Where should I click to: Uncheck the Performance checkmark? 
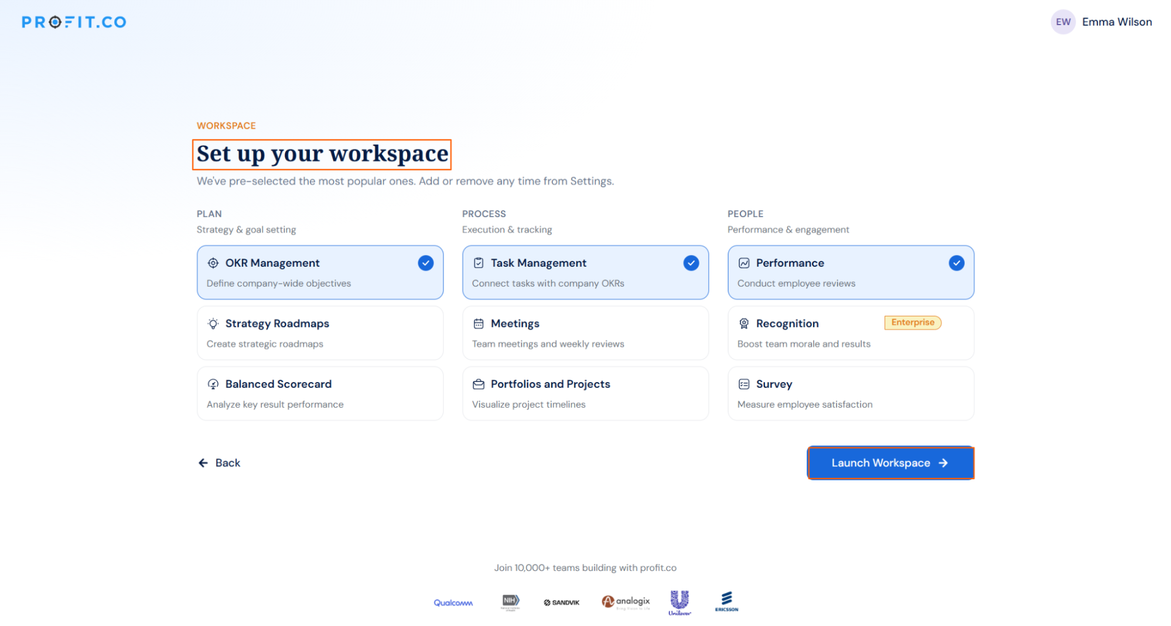(957, 263)
